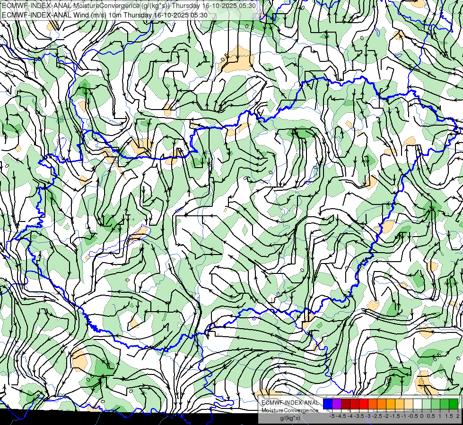This screenshot has width=463, height=425.
Task: Click the blue legend swatch below -5
Action: (x=328, y=404)
